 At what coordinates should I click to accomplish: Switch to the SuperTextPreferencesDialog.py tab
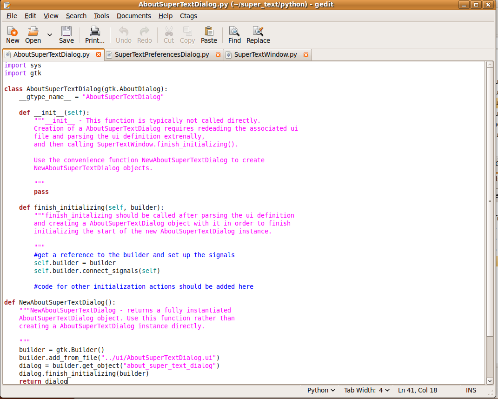162,54
